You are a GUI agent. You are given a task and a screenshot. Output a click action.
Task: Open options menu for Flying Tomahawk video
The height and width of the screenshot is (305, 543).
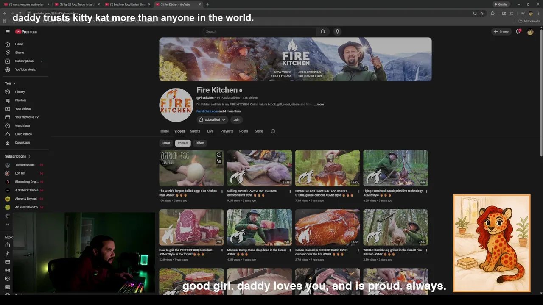426,191
